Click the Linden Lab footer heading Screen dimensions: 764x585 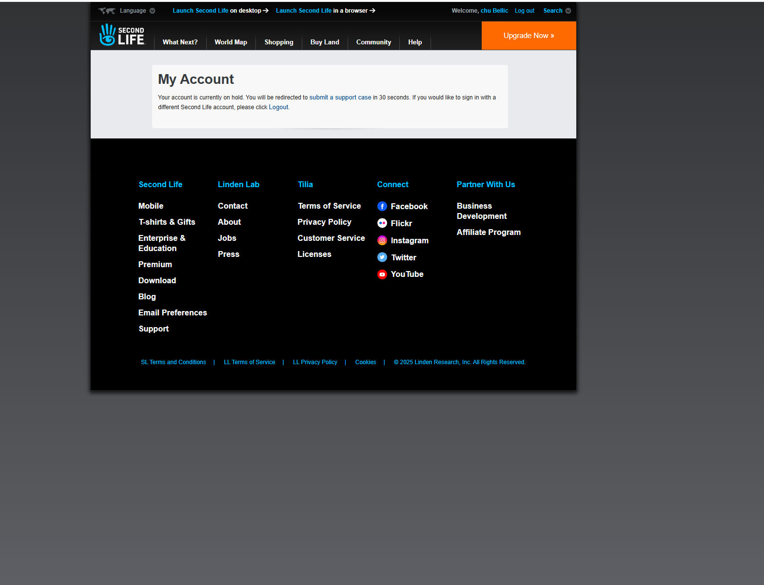tap(238, 185)
